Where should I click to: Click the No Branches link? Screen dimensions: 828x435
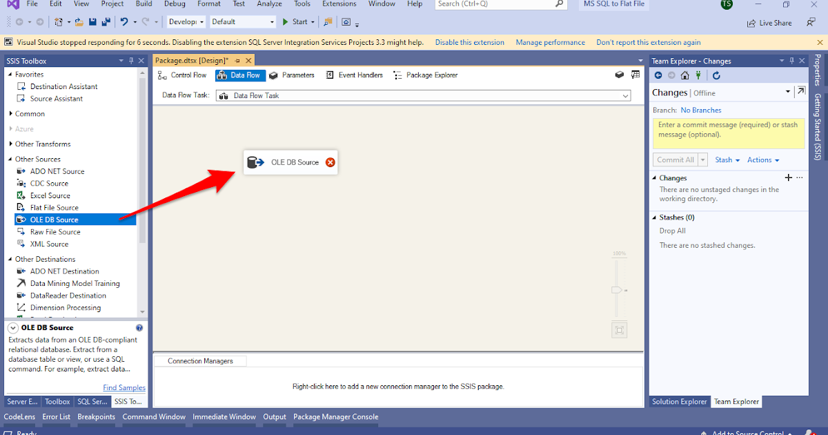pos(701,110)
